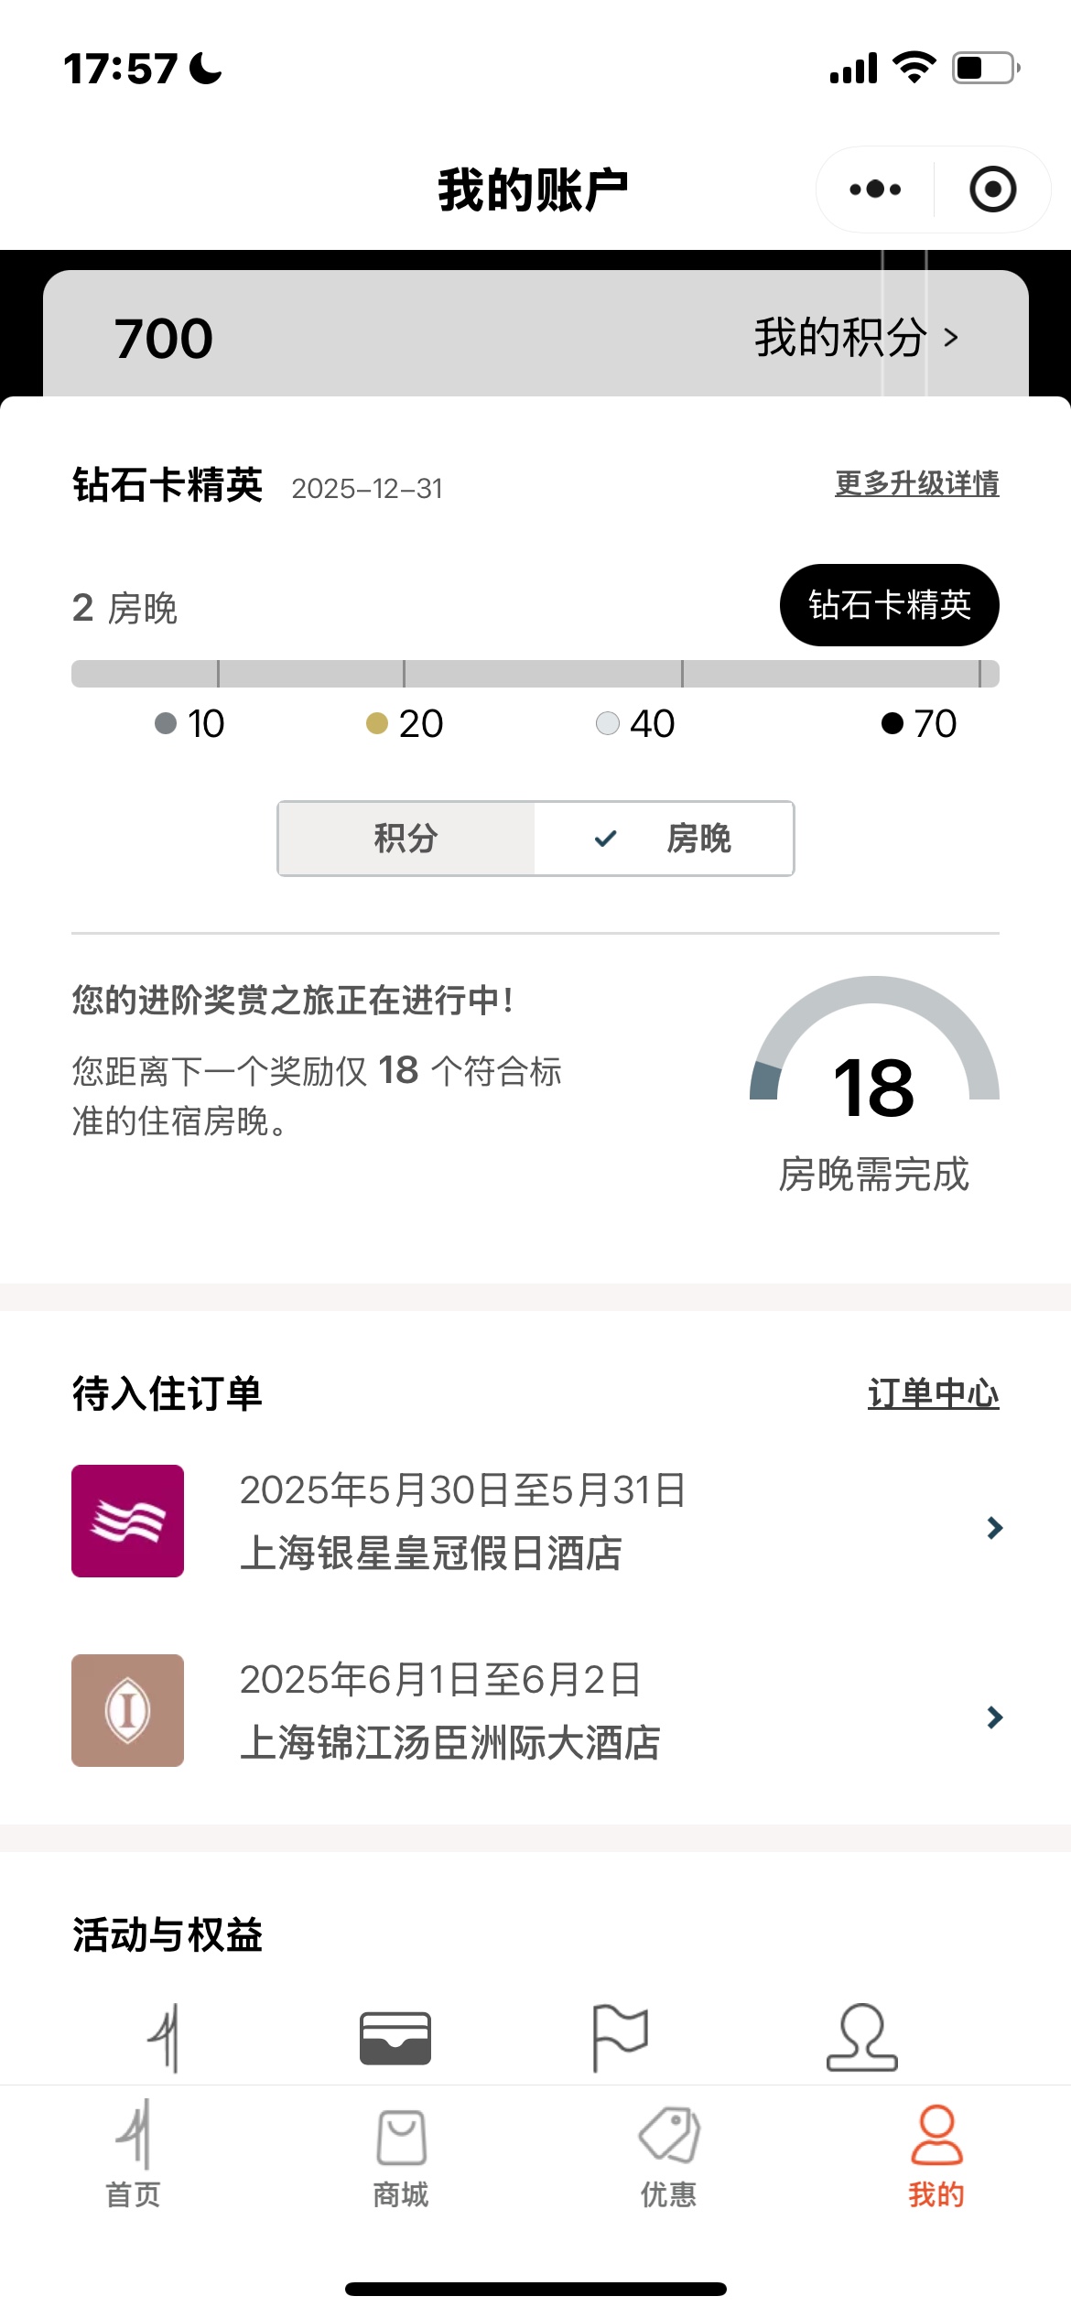Expand 我的积分 details arrow
1071x2318 pixels.
pyautogui.click(x=951, y=338)
